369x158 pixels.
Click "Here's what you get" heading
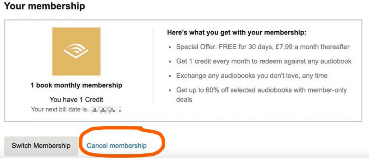[x=236, y=33]
